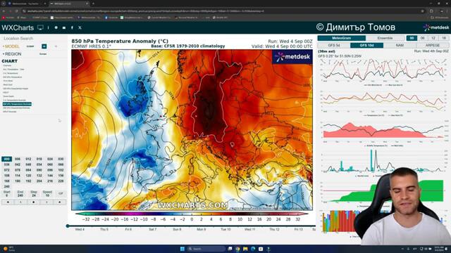Switch to NAM meteogram
451x253 pixels.
400,45
